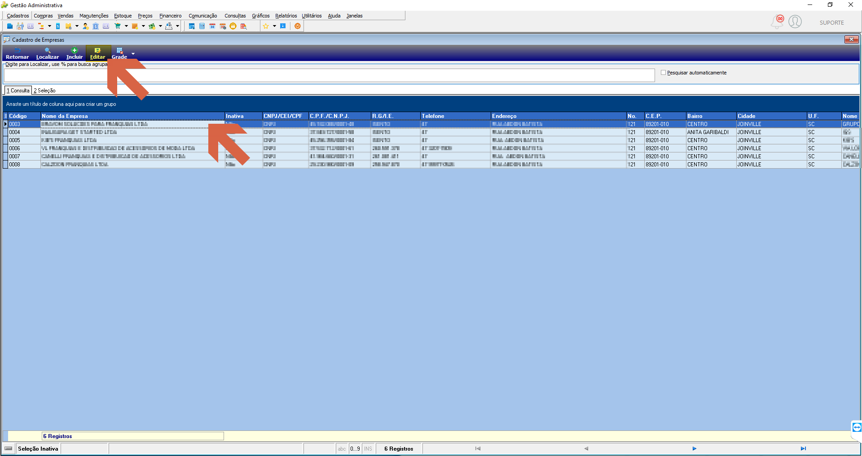
Task: Click the TeamViewer icon at right edge
Action: [x=857, y=427]
